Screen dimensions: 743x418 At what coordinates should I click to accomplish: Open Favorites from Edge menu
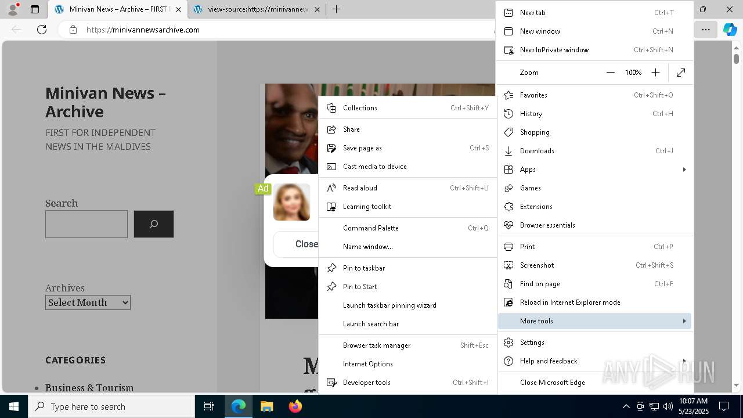click(594, 95)
